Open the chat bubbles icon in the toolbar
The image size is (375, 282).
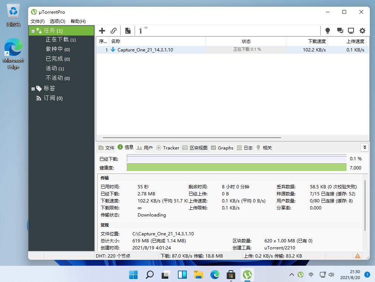340,31
